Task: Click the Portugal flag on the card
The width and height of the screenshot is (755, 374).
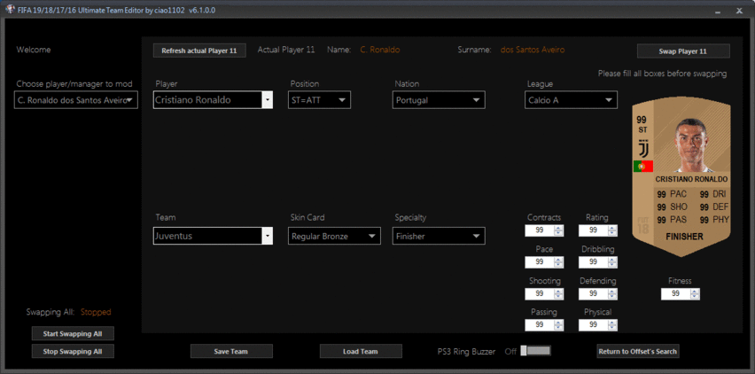Action: click(x=642, y=167)
